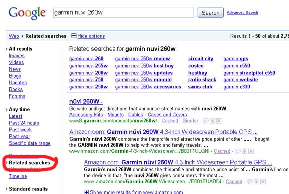
Task: Open Timeline view
Action: (18, 176)
